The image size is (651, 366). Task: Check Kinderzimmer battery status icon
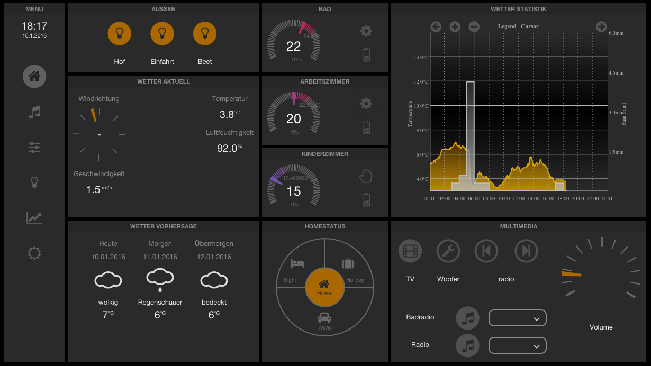click(x=366, y=200)
